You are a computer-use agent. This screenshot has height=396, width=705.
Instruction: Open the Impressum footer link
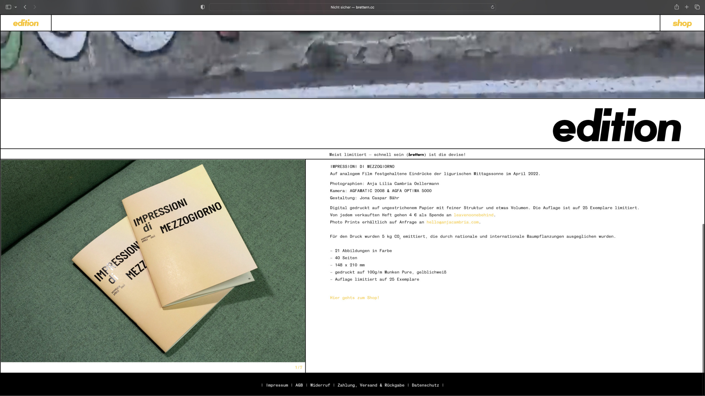tap(277, 385)
